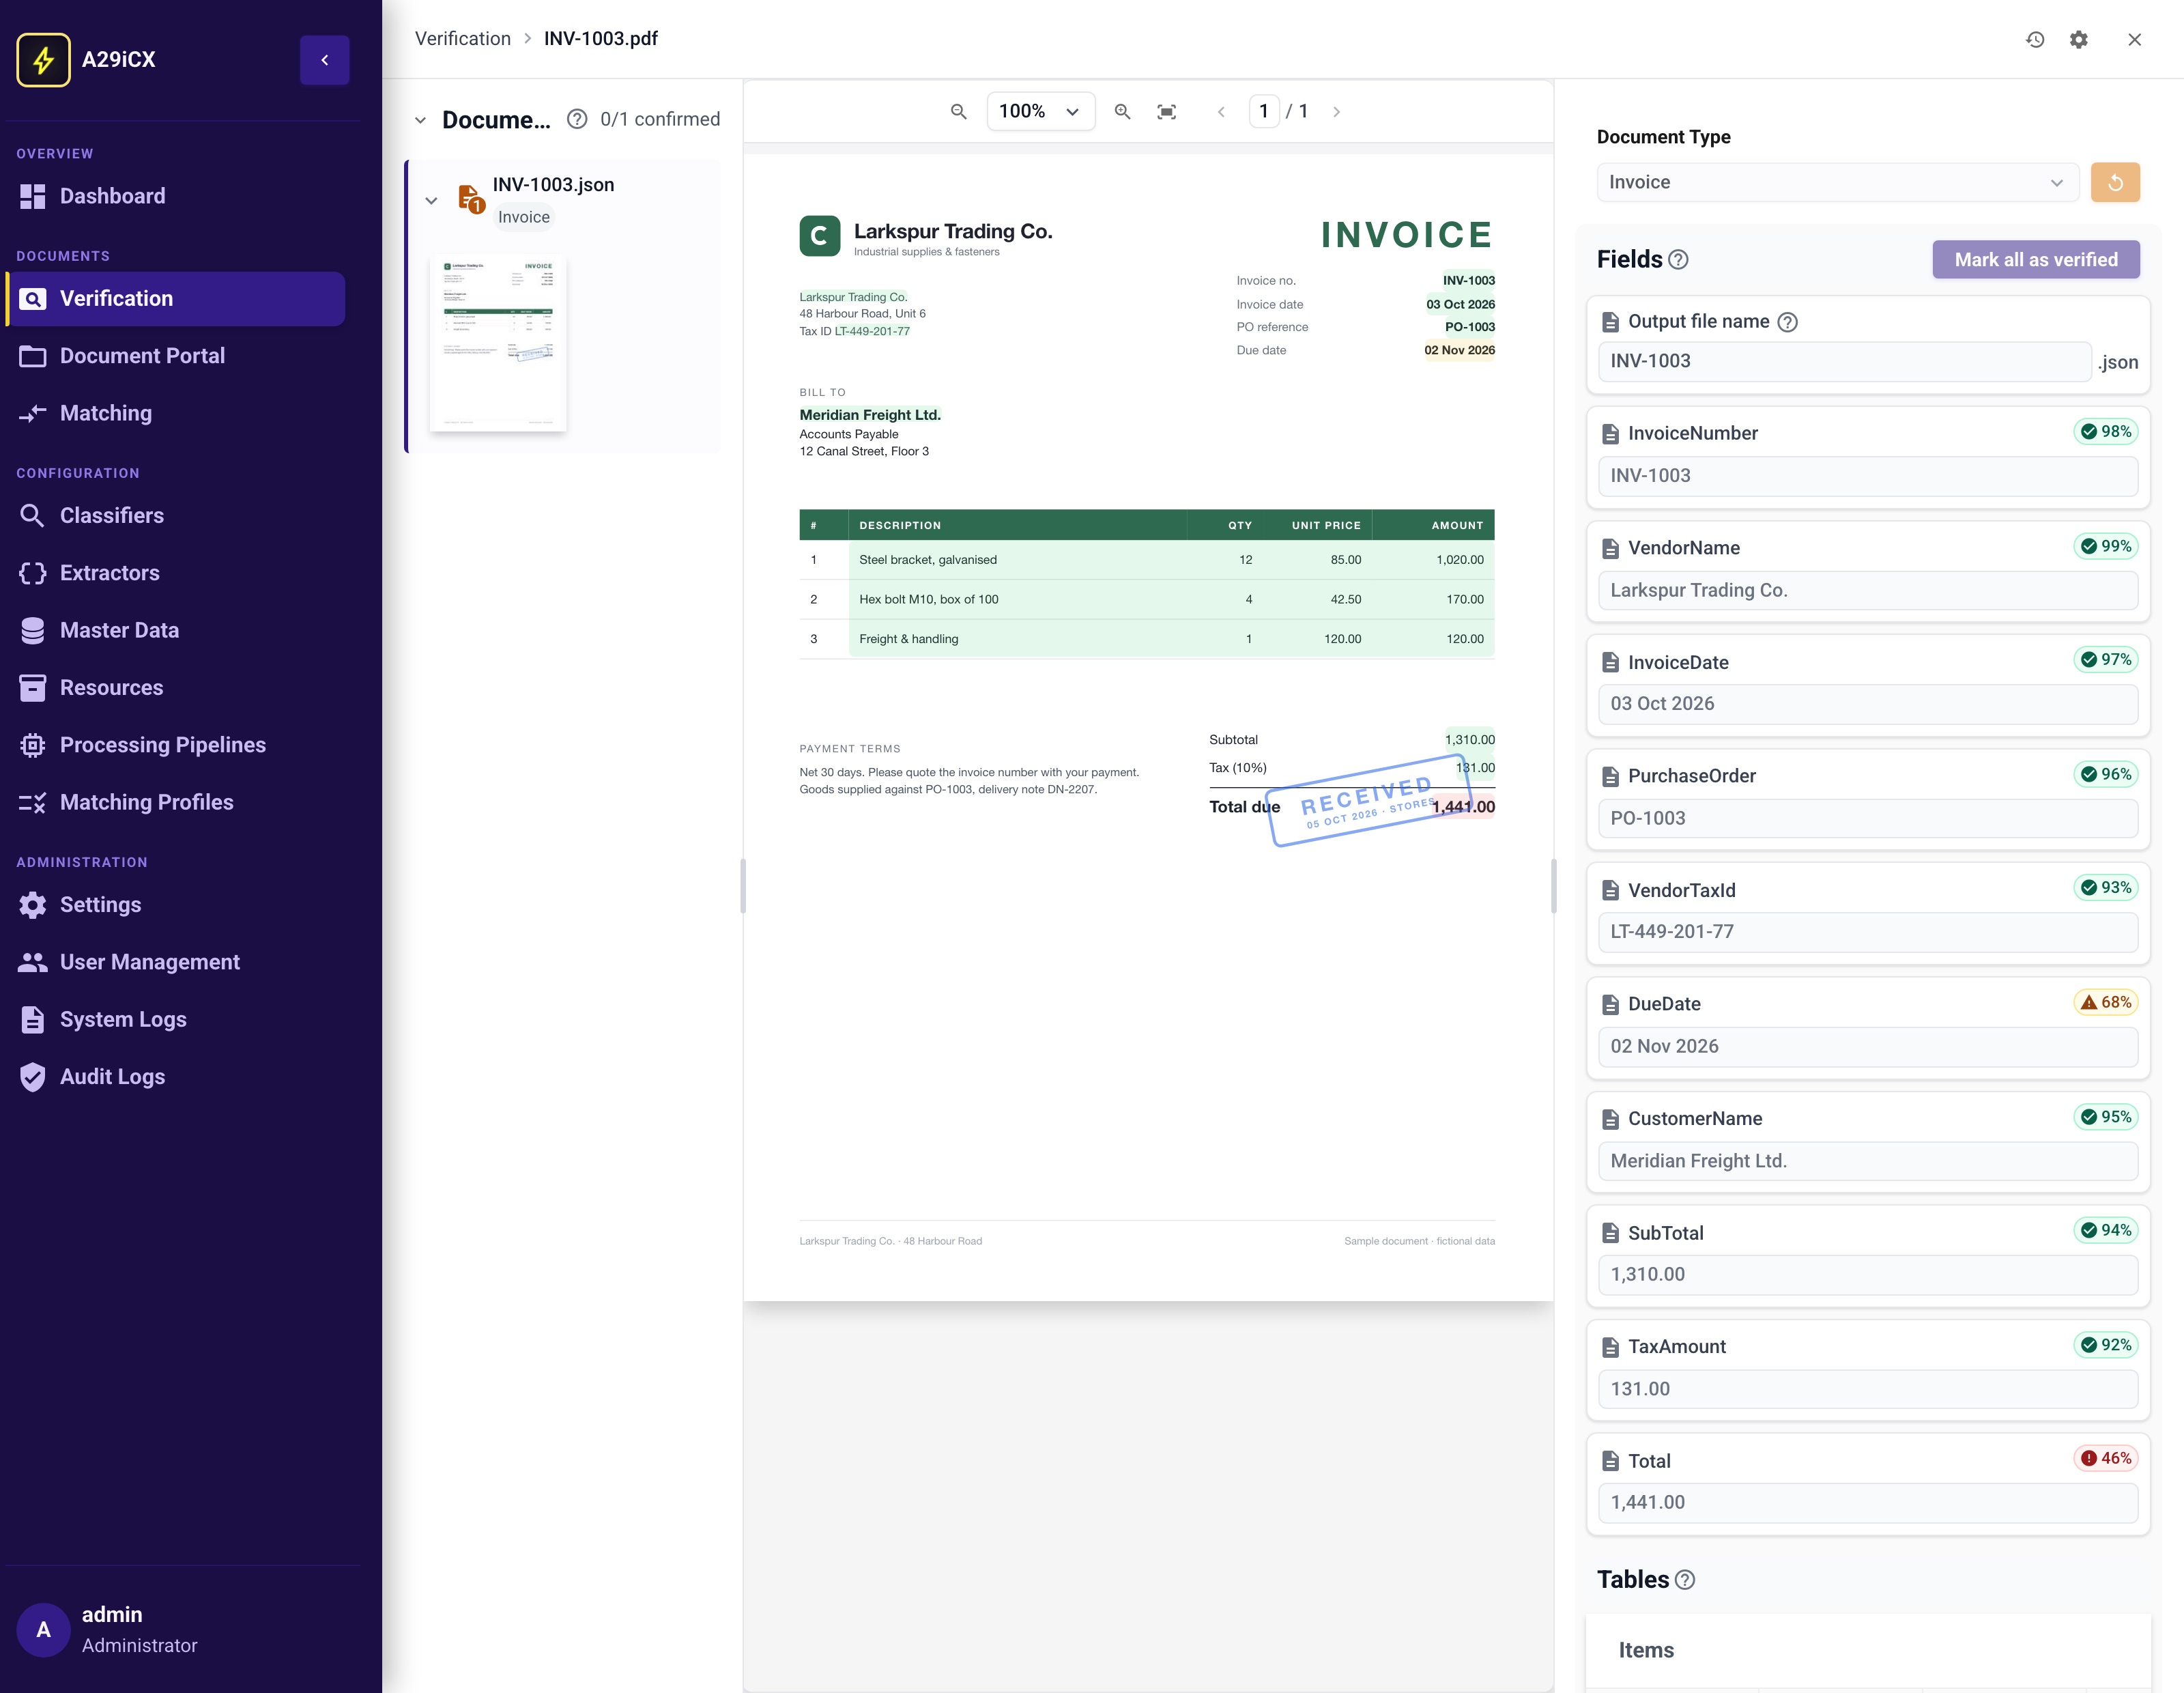Click the VendorTaxId 93% confidence badge
Image resolution: width=2184 pixels, height=1693 pixels.
pyautogui.click(x=2106, y=887)
